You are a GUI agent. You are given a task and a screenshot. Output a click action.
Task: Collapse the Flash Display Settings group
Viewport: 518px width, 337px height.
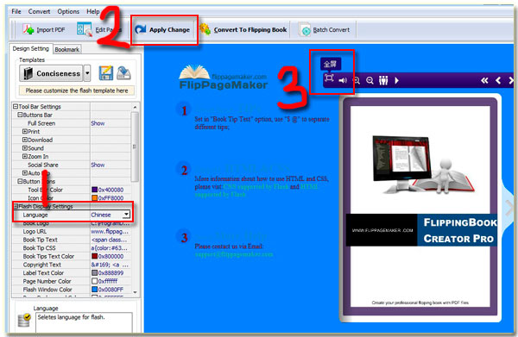[x=16, y=206]
